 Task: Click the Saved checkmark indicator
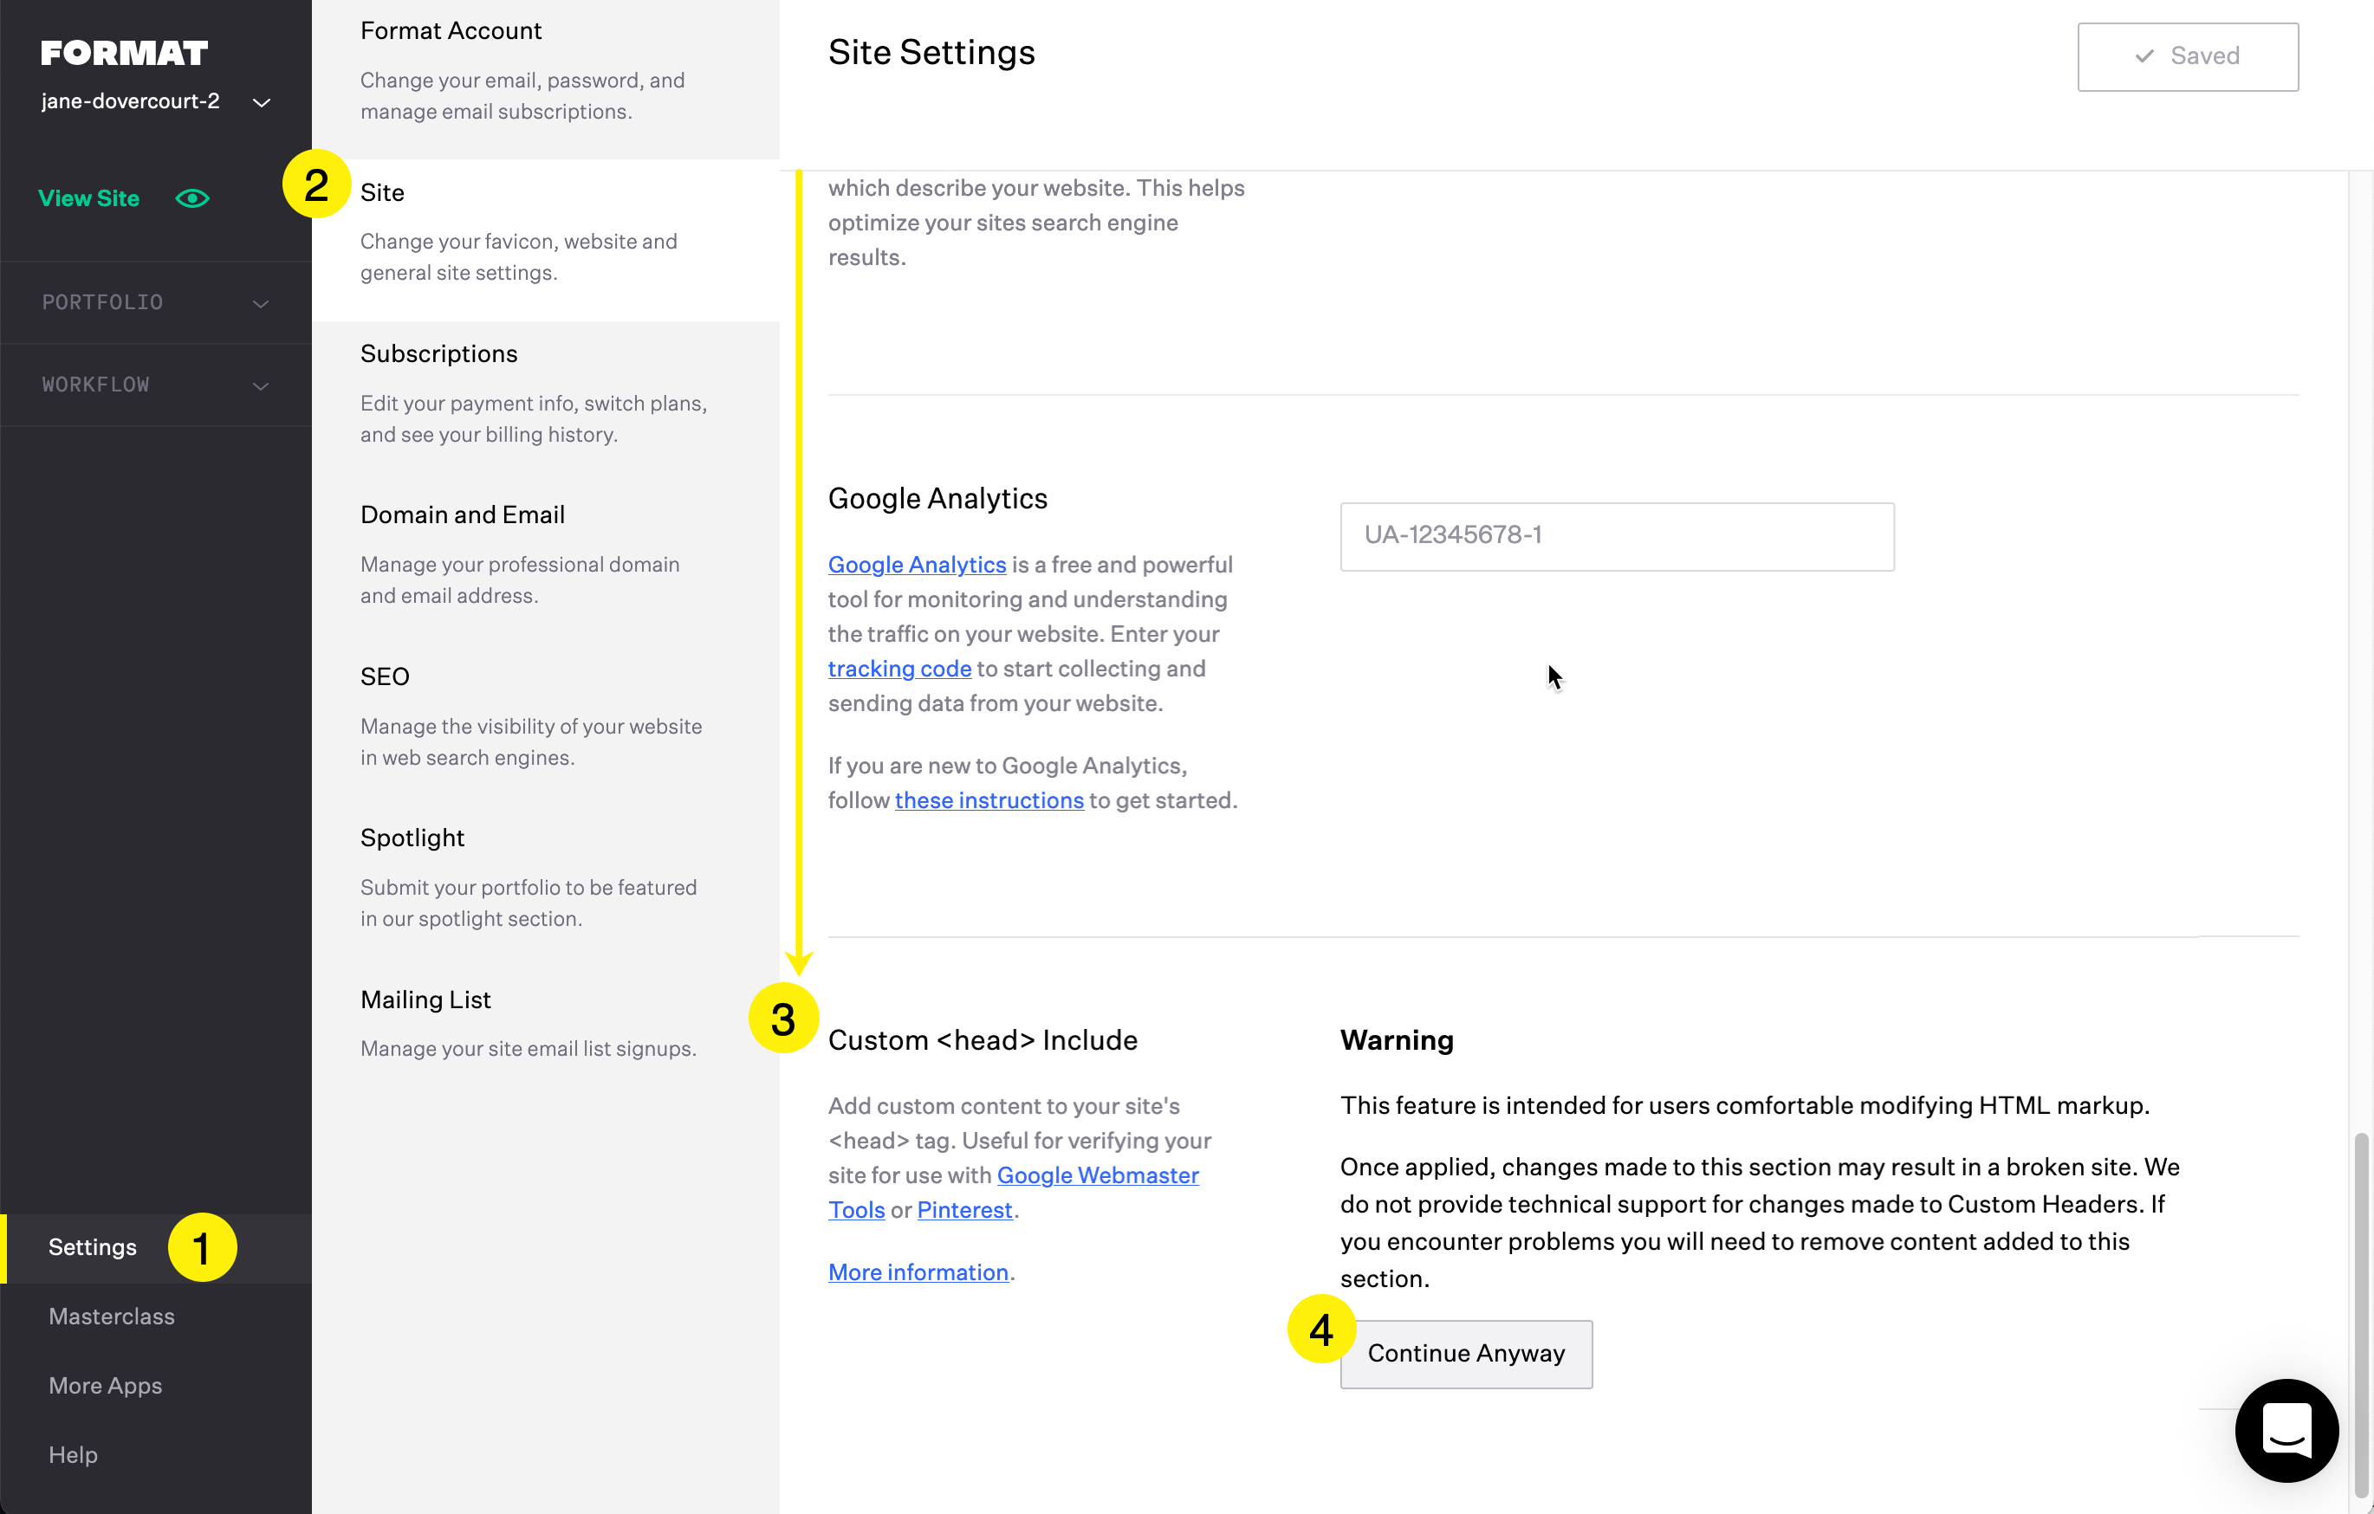click(2187, 56)
